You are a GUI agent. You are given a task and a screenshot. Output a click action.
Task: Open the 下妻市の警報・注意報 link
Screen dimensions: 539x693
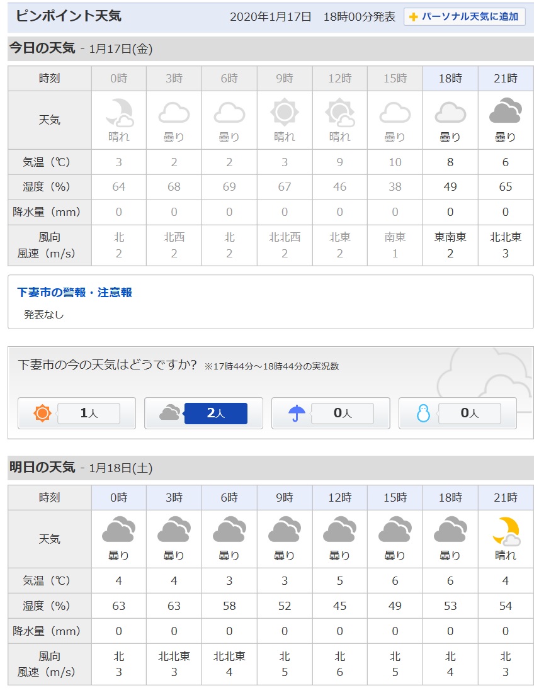tap(74, 293)
